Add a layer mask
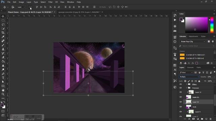 click(x=193, y=119)
